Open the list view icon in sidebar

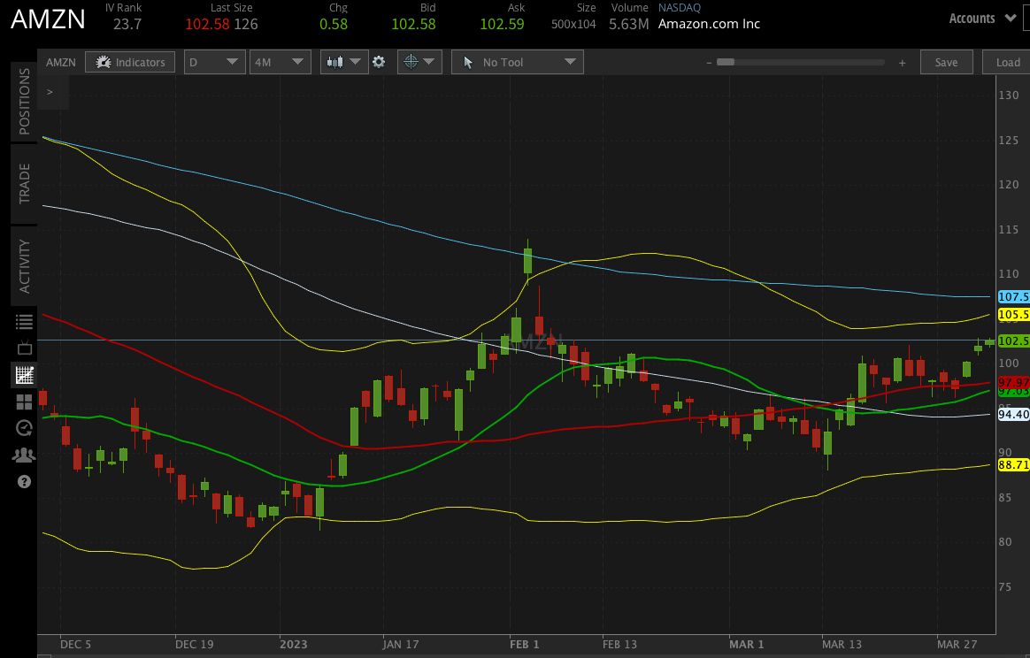click(x=24, y=322)
